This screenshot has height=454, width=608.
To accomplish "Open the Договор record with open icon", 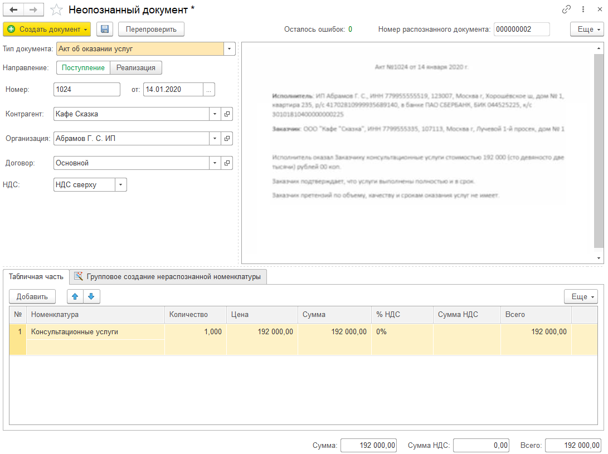I will click(x=227, y=163).
